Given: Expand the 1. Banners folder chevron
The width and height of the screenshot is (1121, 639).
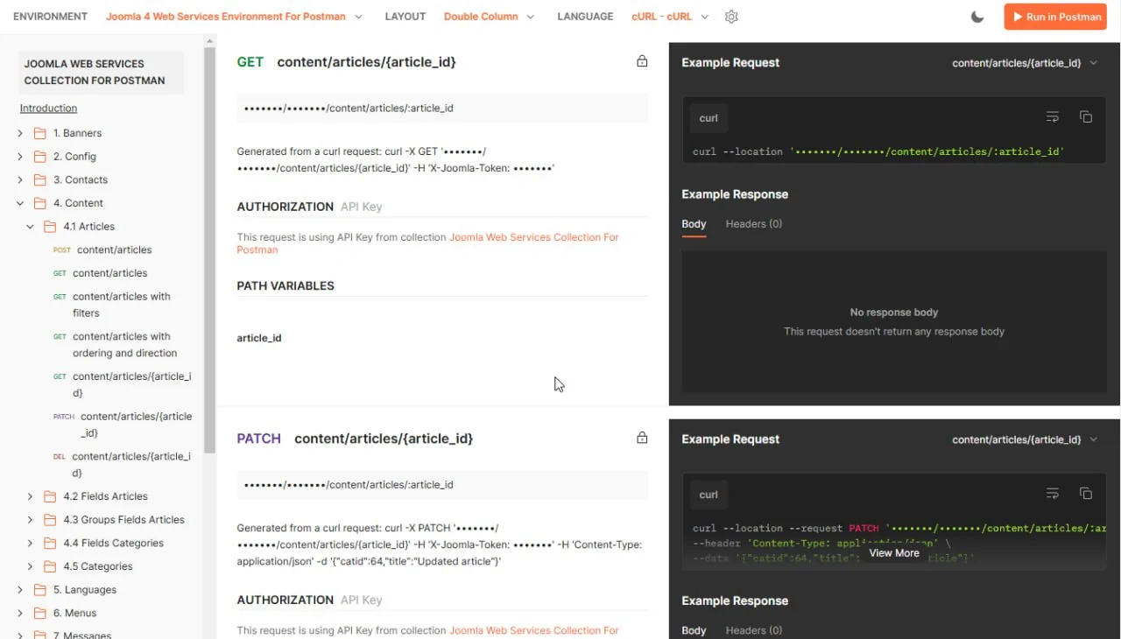Looking at the screenshot, I should click(20, 133).
